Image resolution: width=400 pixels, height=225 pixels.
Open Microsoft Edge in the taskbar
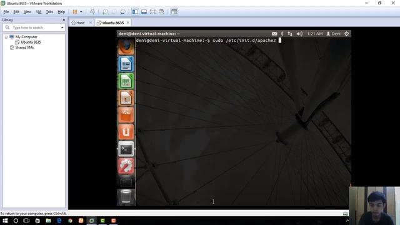pos(59,221)
